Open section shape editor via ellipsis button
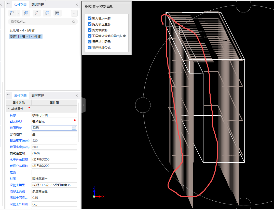The height and width of the screenshot is (210, 274). (74, 128)
